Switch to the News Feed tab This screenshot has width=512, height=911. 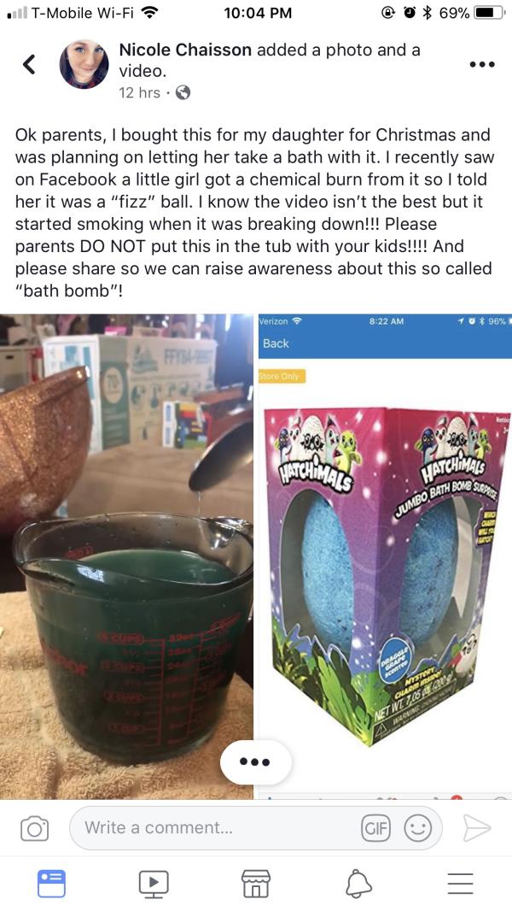point(51,883)
